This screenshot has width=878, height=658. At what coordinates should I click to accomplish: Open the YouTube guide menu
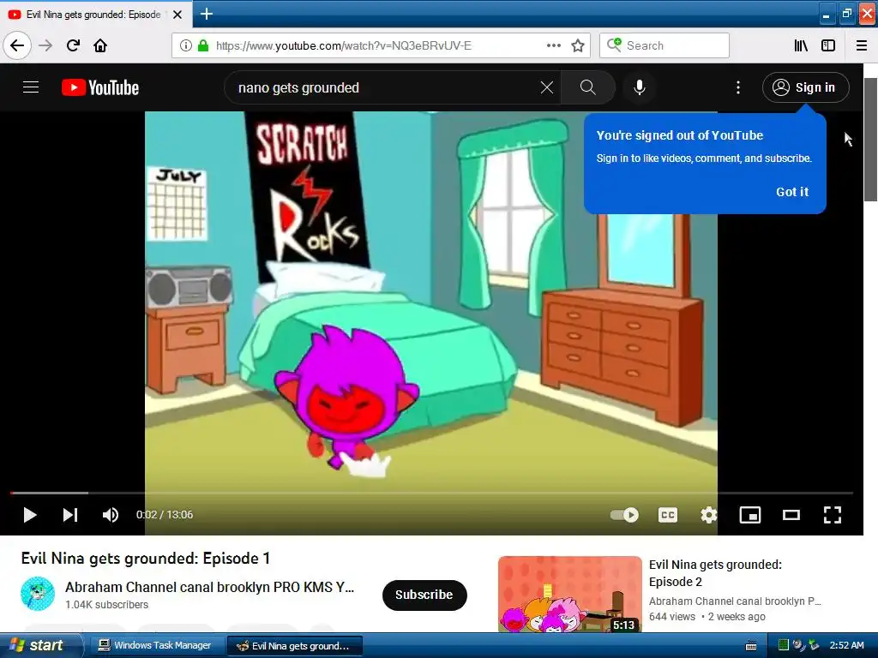[x=31, y=87]
